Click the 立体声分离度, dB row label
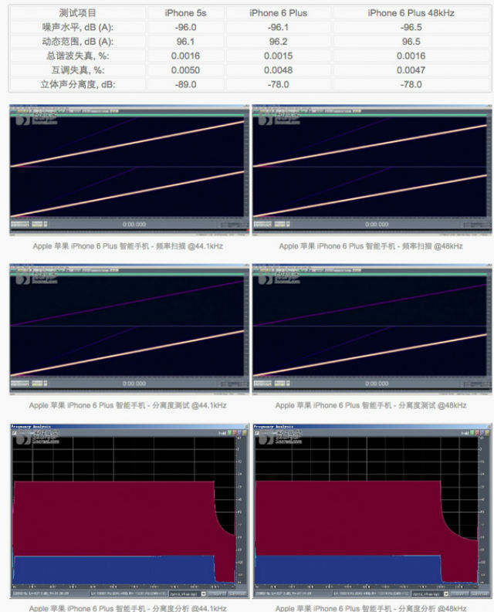Viewport: 494px width, 612px height. (x=77, y=84)
